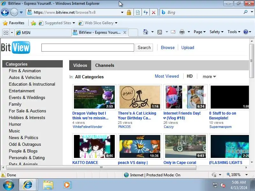The width and height of the screenshot is (255, 191).
Task: Close the BitView tab with its X
Action: coord(125,32)
